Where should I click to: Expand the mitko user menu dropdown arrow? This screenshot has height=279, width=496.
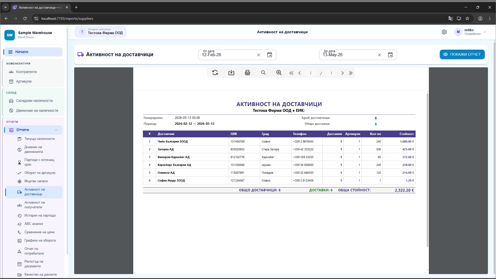[485, 32]
